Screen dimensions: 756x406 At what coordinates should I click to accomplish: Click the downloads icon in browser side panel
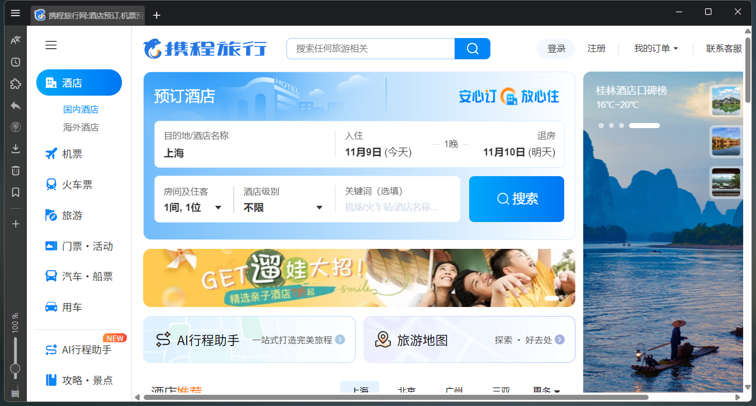(16, 149)
